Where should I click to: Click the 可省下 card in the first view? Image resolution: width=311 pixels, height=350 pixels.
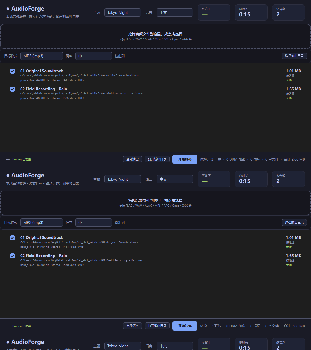point(214,12)
